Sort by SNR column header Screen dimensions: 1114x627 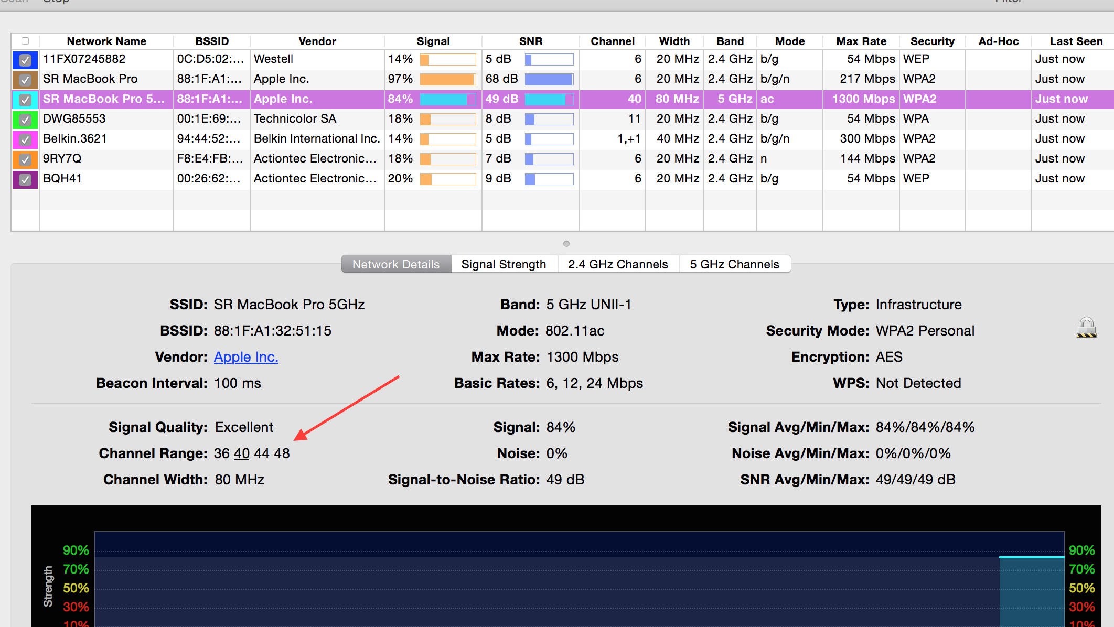531,41
